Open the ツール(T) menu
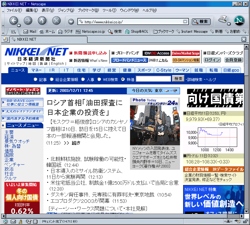 (x=109, y=10)
